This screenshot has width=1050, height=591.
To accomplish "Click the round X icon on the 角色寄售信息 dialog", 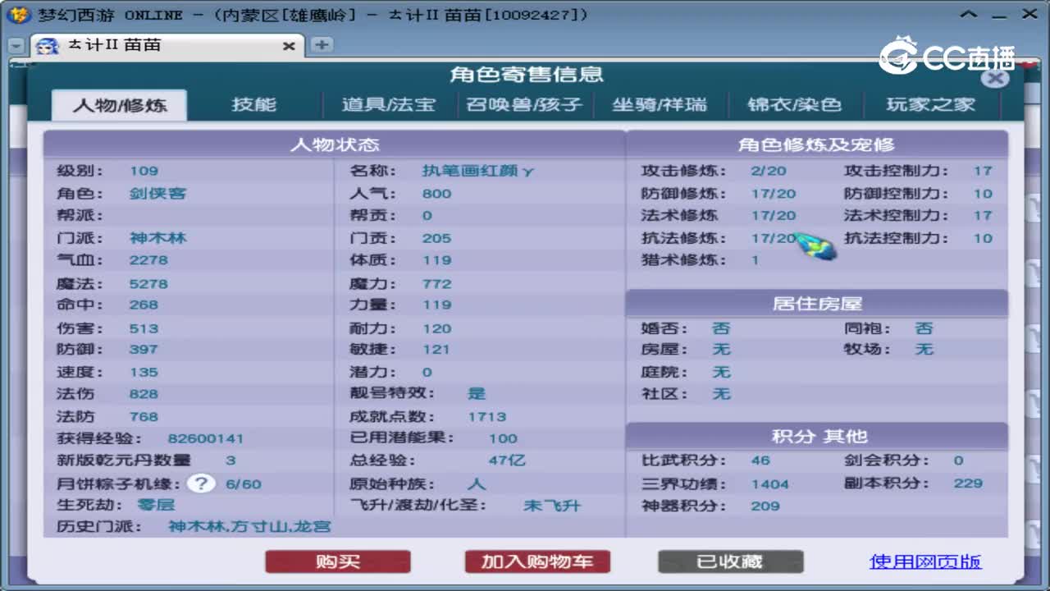I will click(995, 79).
